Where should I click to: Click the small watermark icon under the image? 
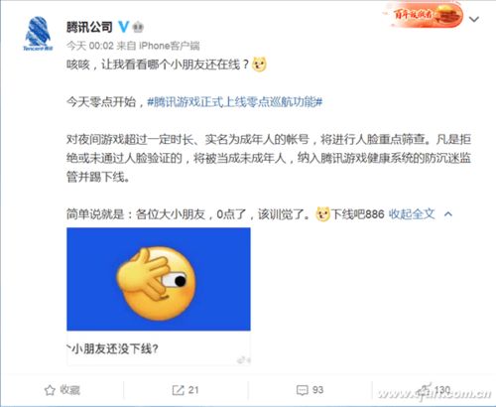tap(244, 360)
